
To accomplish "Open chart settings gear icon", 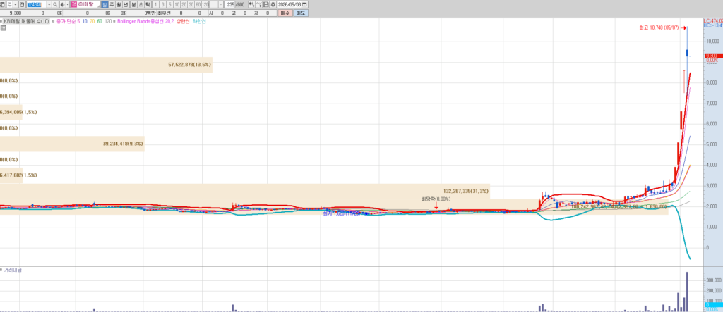I will pyautogui.click(x=273, y=4).
